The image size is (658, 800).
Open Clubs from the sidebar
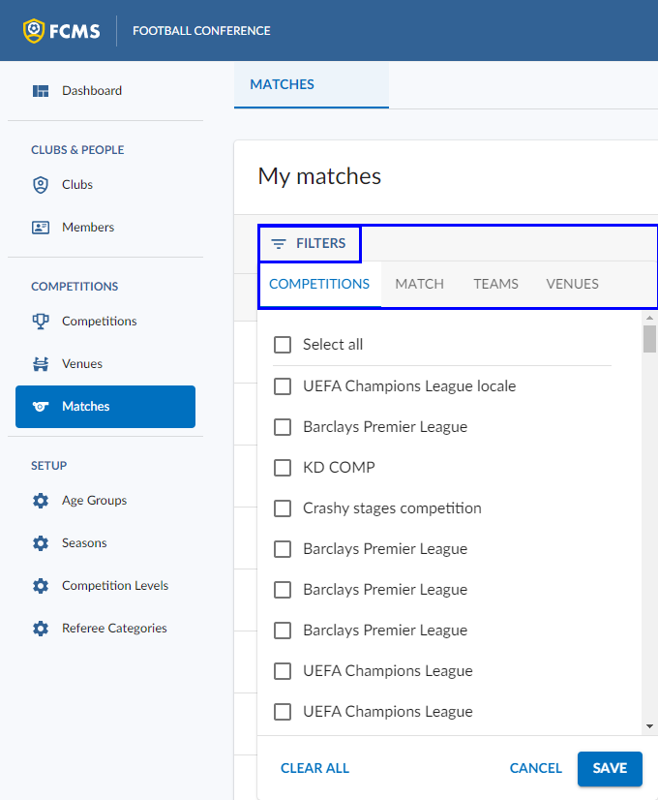(77, 184)
